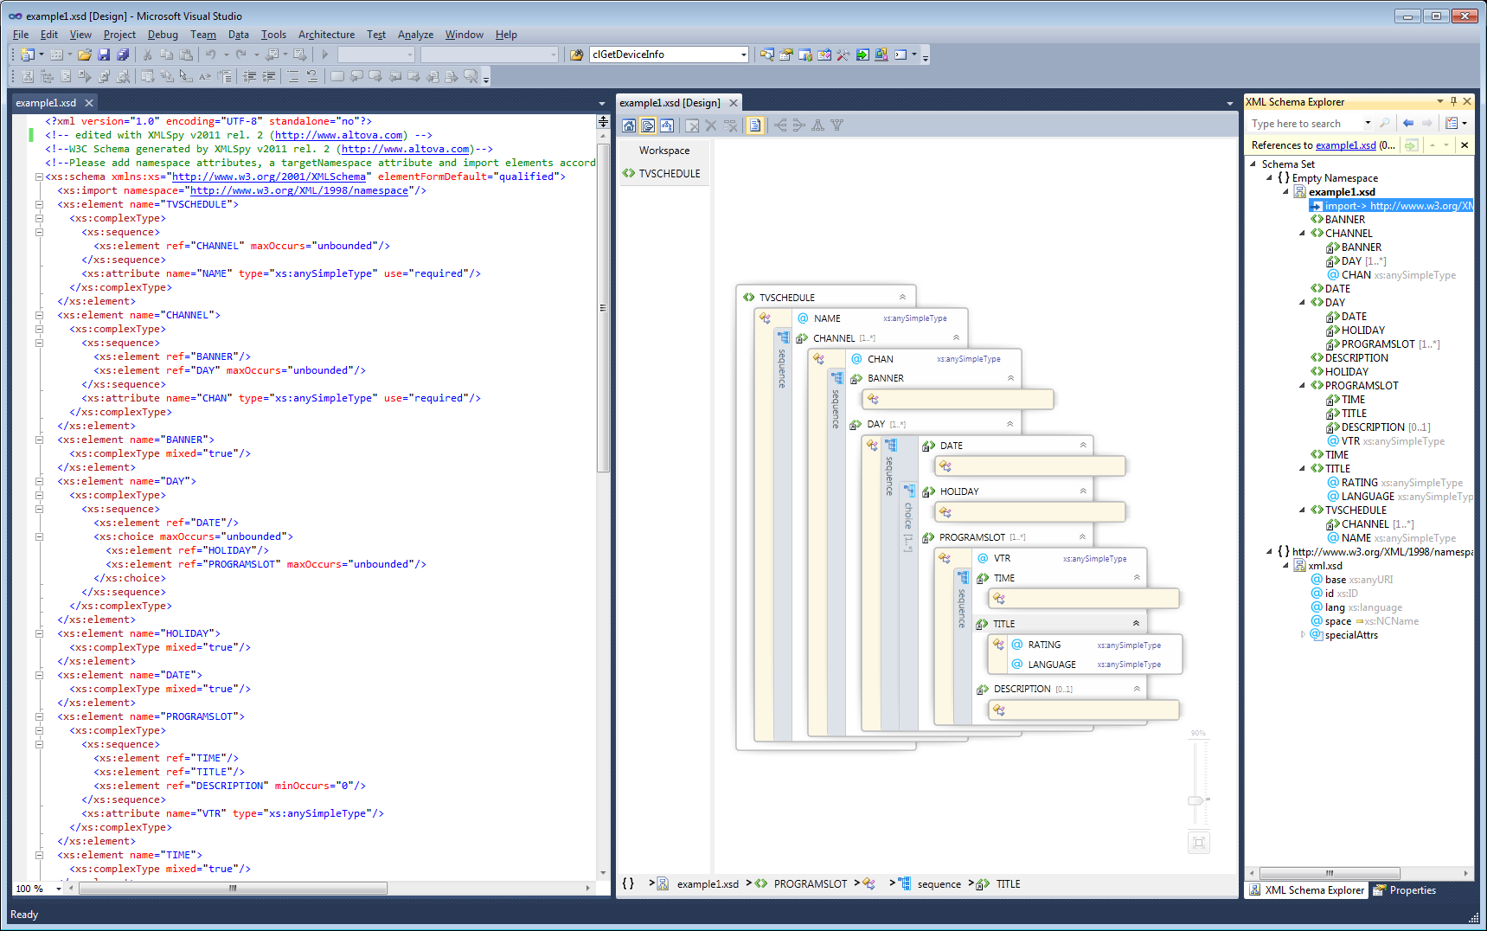Toggle auto-hide pin on XML Schema Explorer

[1453, 101]
